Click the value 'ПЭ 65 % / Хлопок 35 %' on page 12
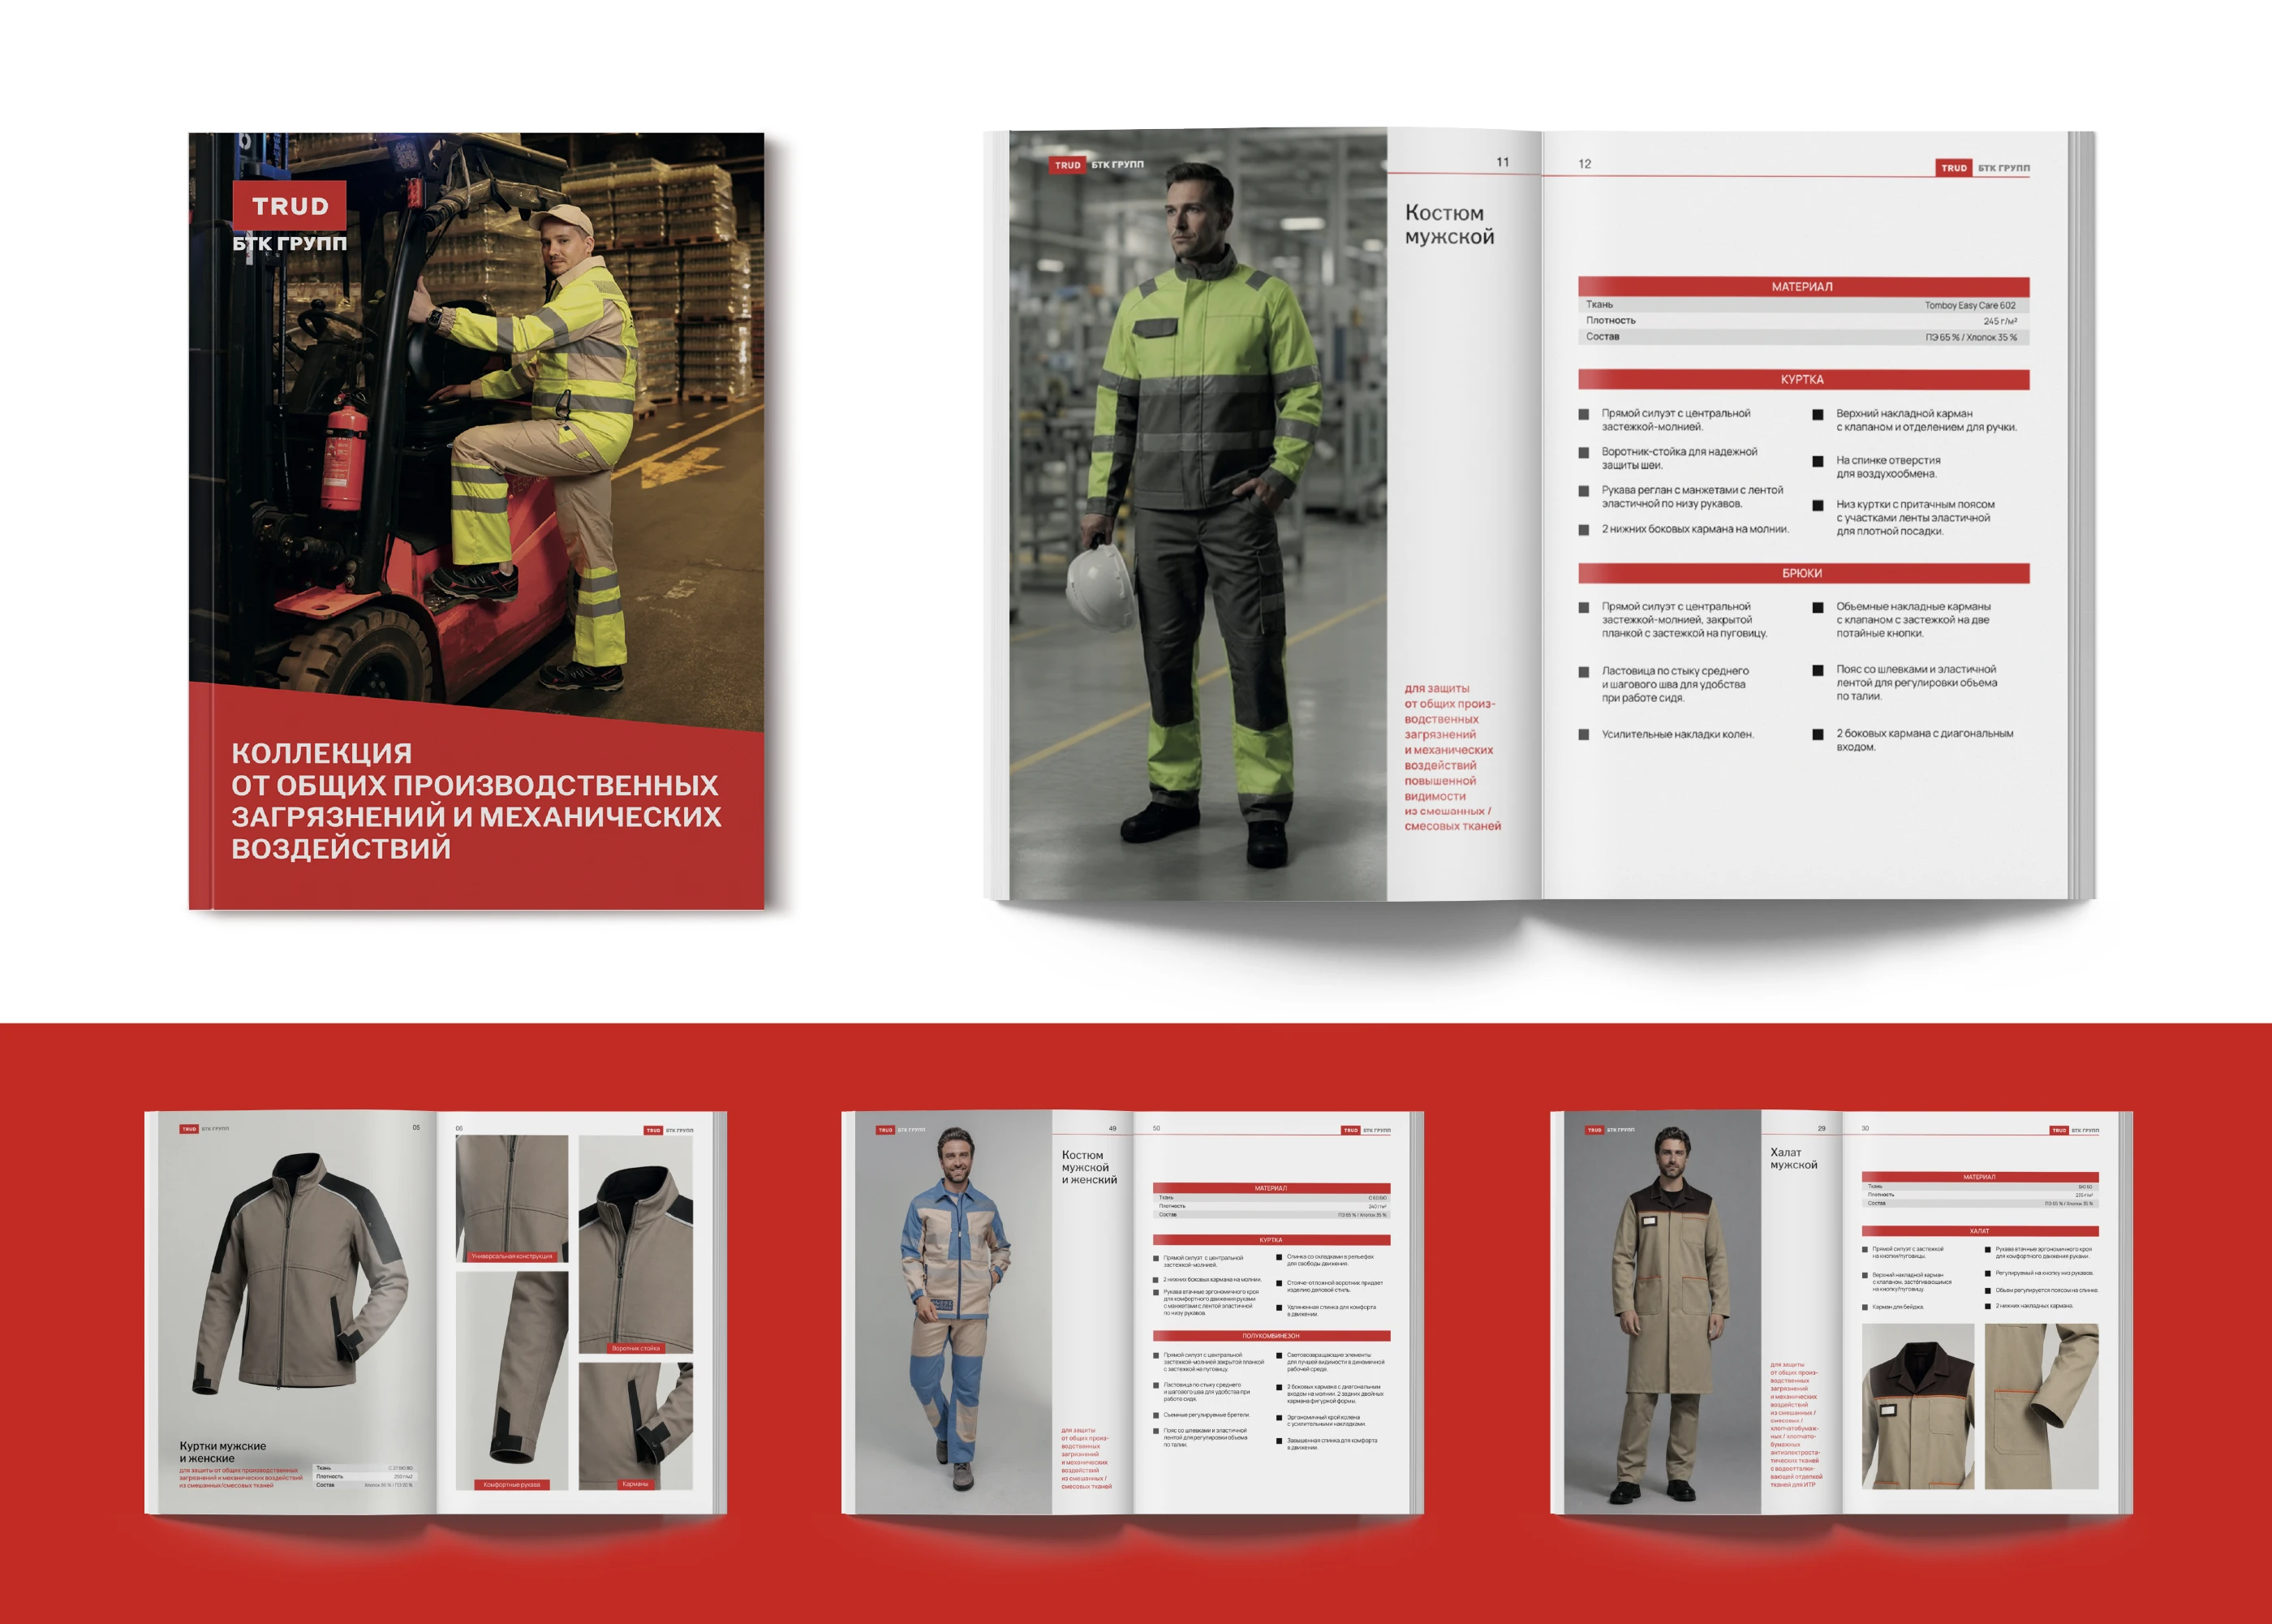This screenshot has width=2272, height=1624. tap(1971, 338)
